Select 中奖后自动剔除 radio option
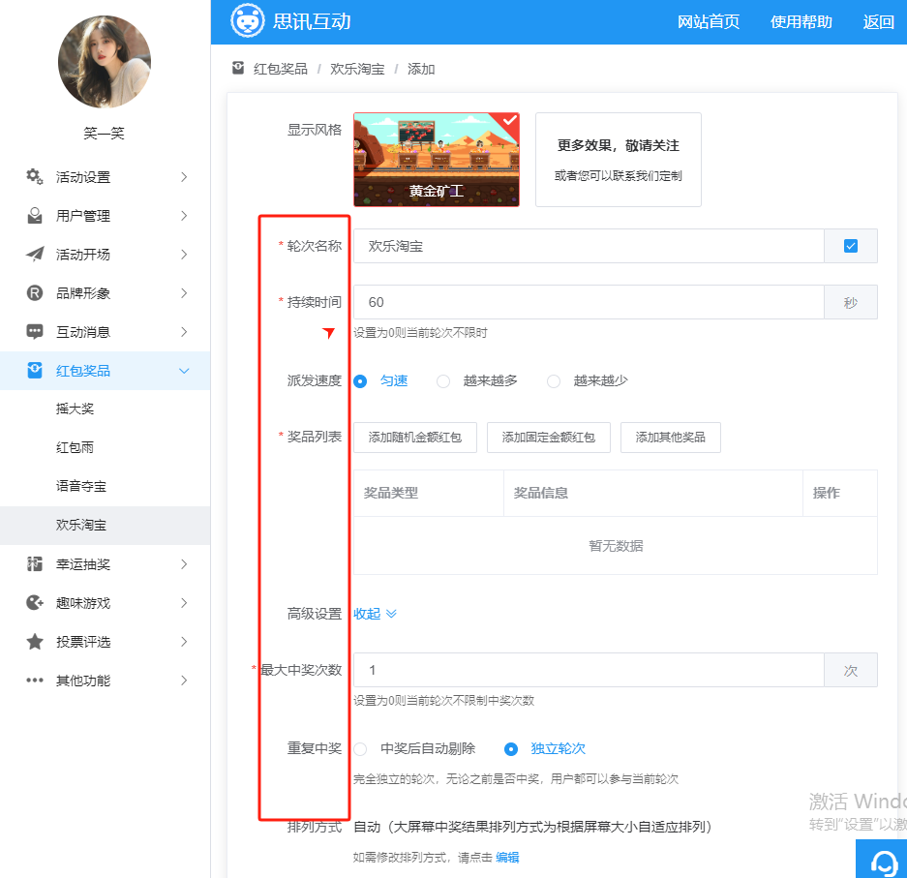Image resolution: width=907 pixels, height=878 pixels. (x=360, y=749)
